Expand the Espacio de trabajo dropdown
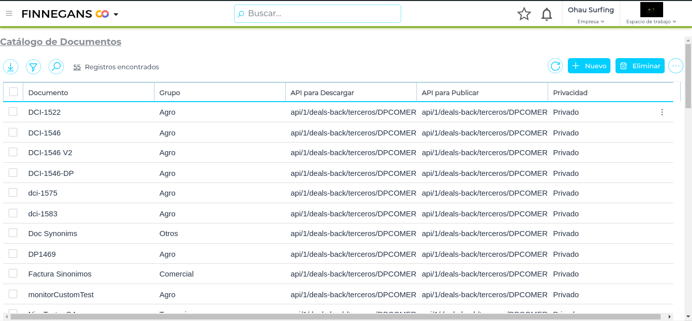692x321 pixels. click(x=651, y=22)
